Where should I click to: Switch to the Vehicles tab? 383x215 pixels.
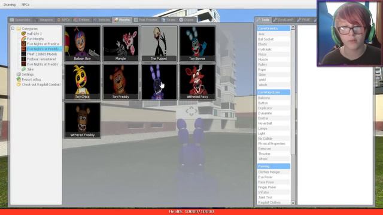pyautogui.click(x=102, y=20)
